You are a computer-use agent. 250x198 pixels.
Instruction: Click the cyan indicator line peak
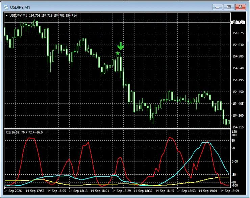click(205, 143)
